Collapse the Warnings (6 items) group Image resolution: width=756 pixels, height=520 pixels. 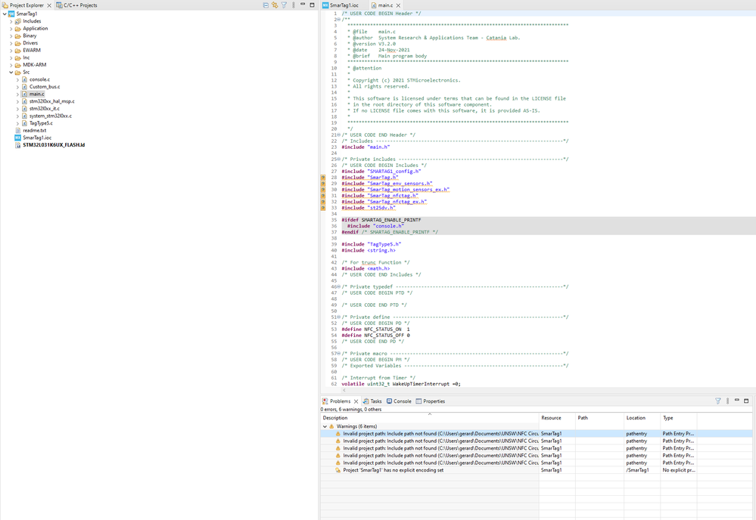click(x=325, y=426)
